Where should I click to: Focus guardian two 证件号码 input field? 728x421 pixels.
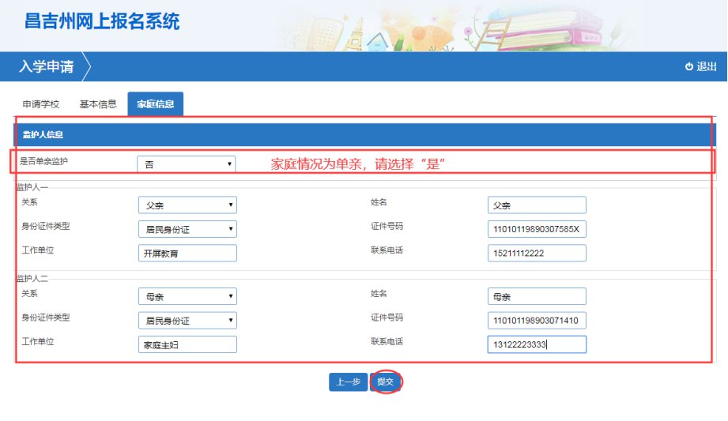click(537, 321)
